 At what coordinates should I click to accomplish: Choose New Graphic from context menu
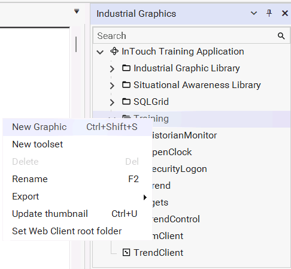(77, 127)
